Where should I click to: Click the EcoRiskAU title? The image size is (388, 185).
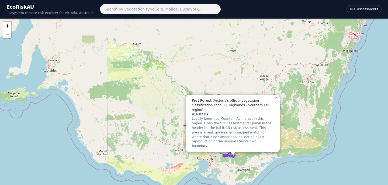20,7
